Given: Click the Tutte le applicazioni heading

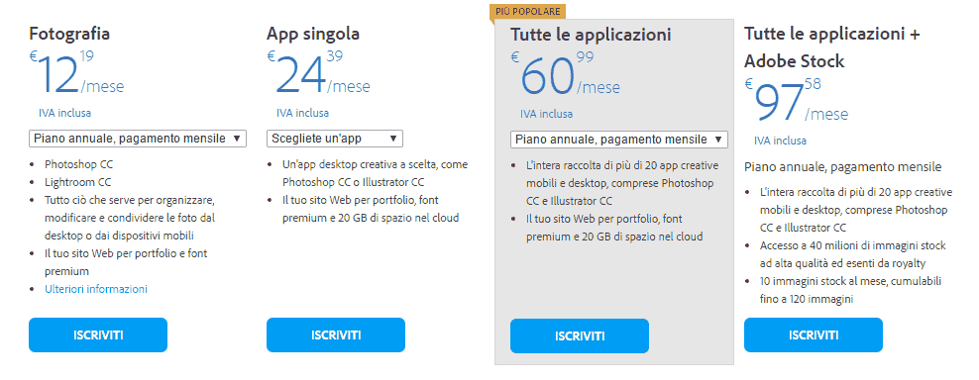Looking at the screenshot, I should (591, 35).
